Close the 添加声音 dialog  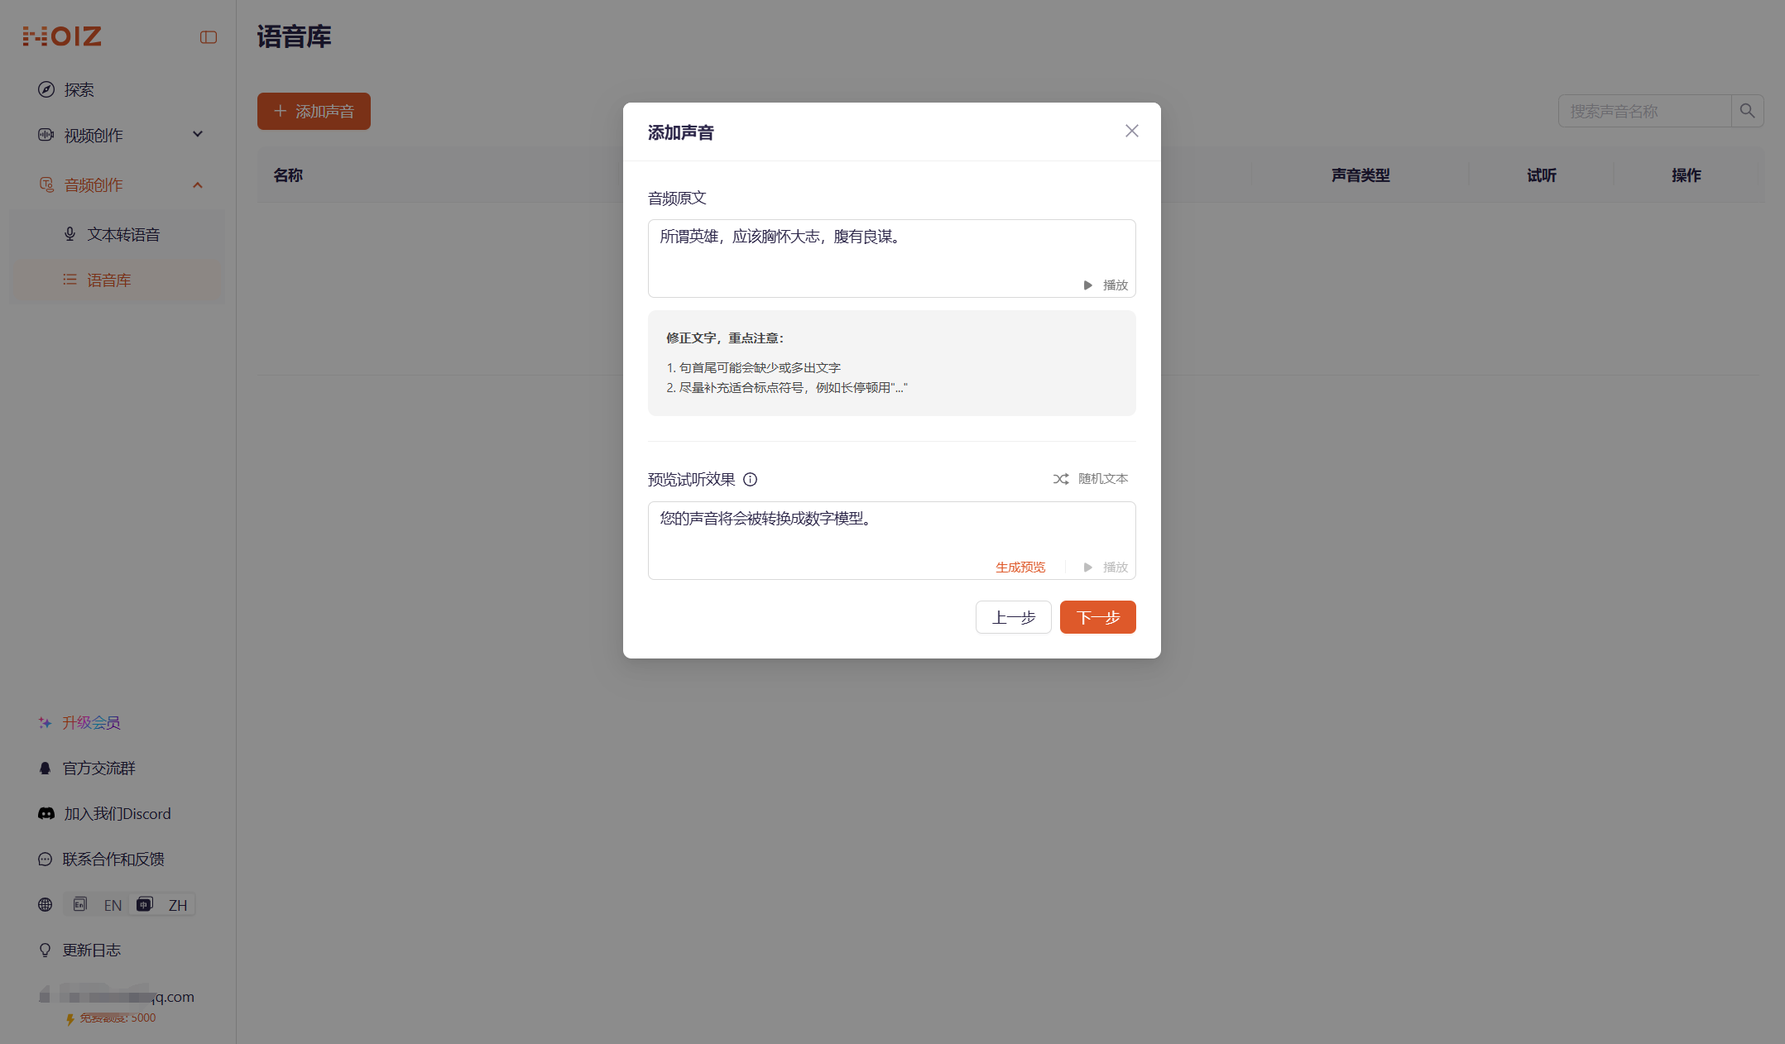[x=1131, y=131]
